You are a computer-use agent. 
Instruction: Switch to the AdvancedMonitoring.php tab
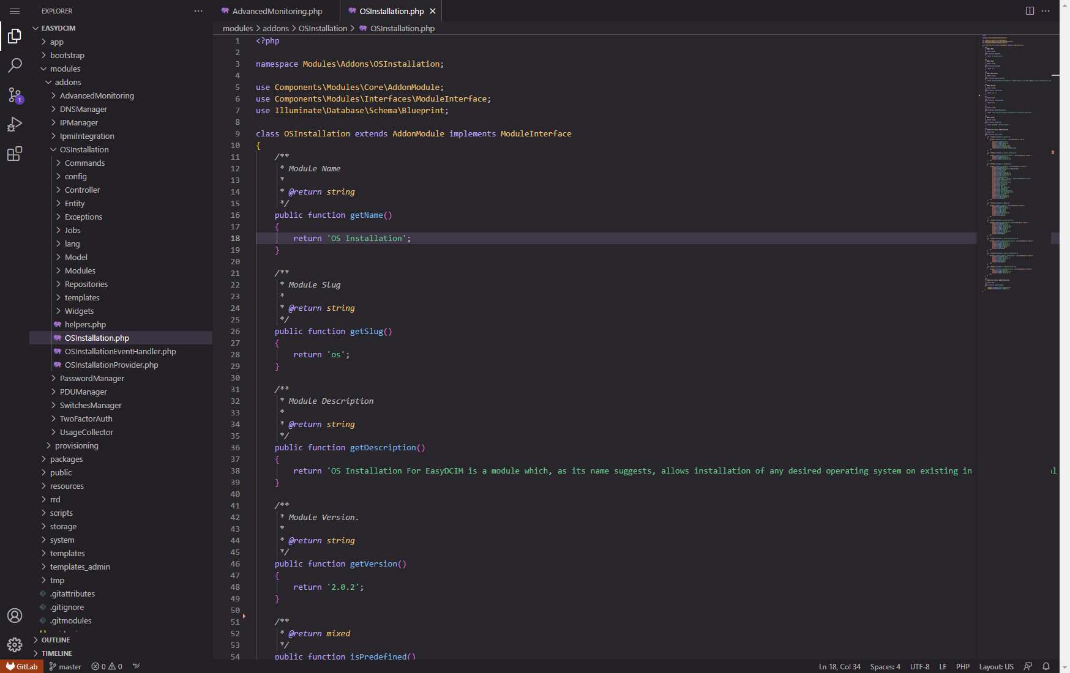277,11
